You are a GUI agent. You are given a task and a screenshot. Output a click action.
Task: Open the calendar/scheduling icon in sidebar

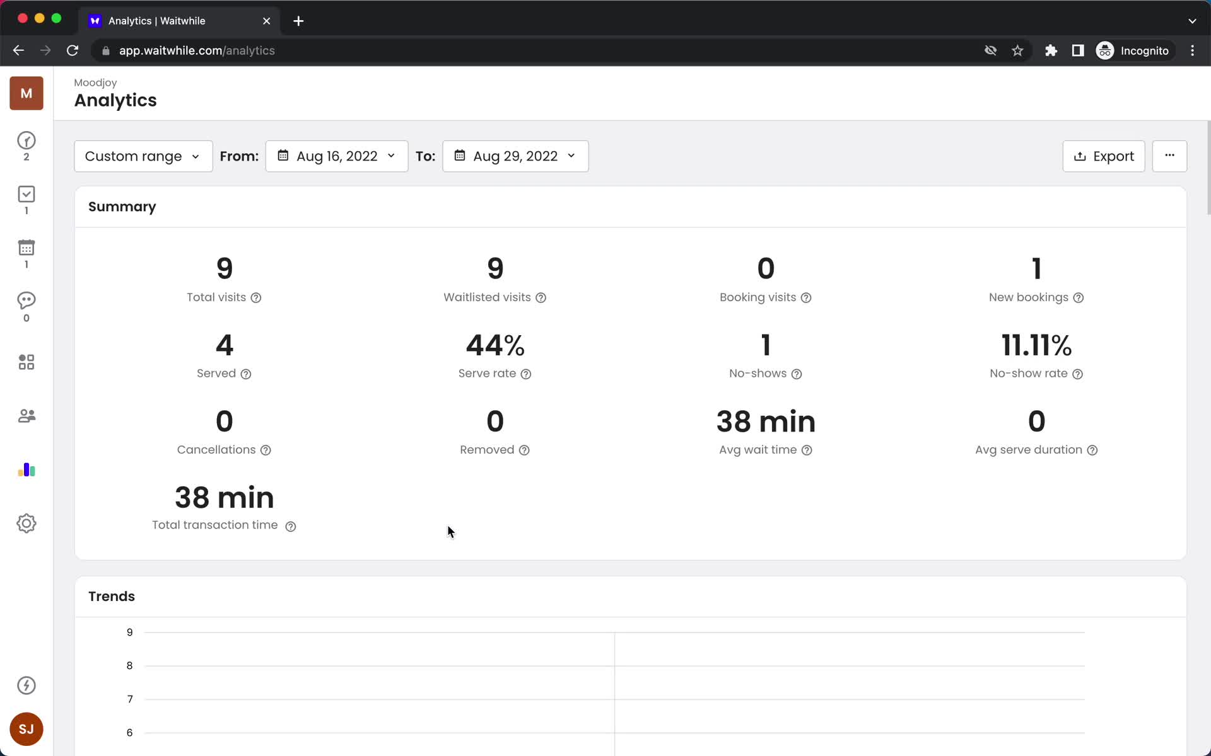(x=26, y=255)
